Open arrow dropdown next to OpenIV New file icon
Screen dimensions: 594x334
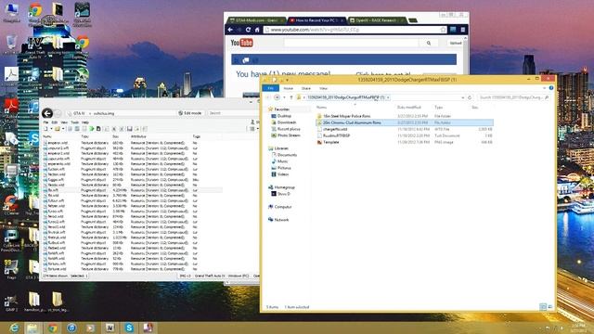tap(51, 129)
